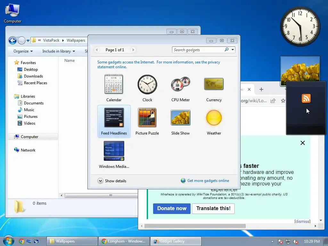This screenshot has height=246, width=328.
Task: Click the browser address bar URL
Action: pyautogui.click(x=254, y=101)
